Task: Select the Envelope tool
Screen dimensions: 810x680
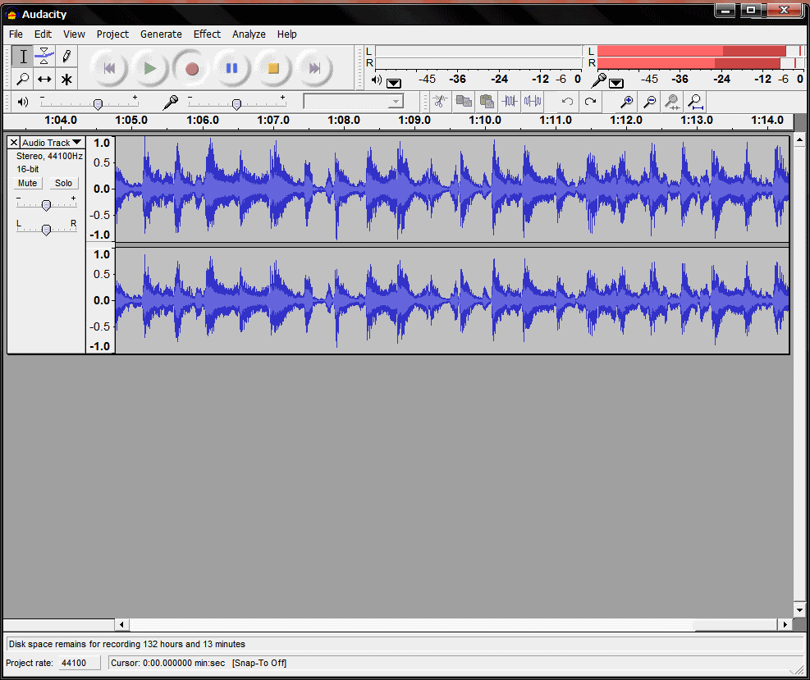Action: tap(44, 57)
